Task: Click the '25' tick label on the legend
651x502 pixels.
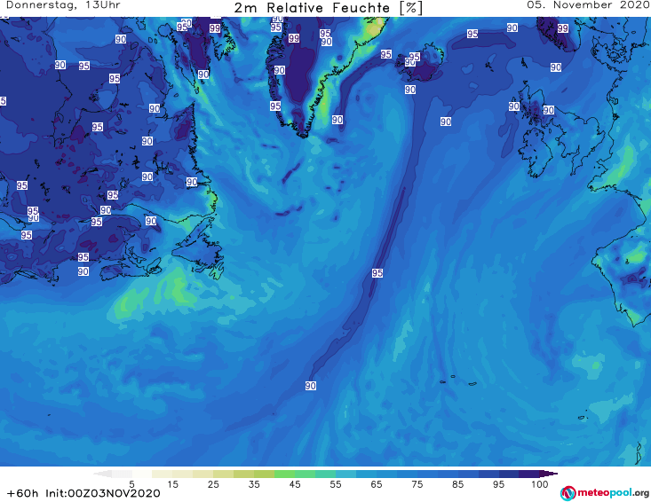Action: [213, 483]
